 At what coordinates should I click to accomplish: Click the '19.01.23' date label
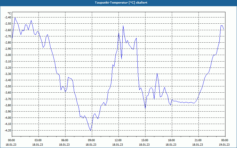pos(224,144)
